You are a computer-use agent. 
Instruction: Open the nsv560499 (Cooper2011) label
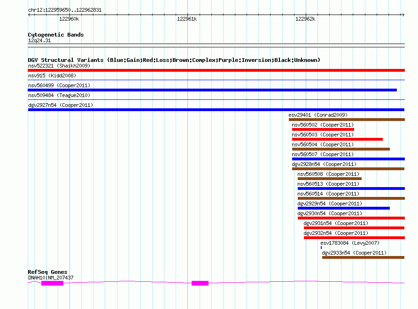tap(59, 85)
